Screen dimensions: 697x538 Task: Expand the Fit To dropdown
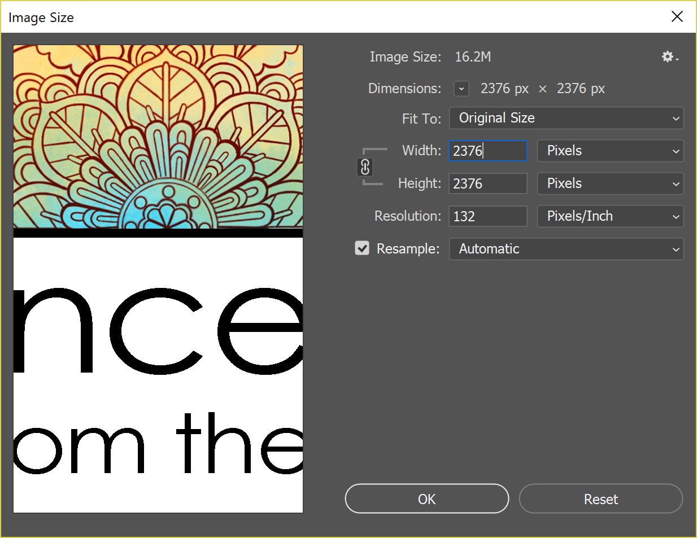coord(566,118)
